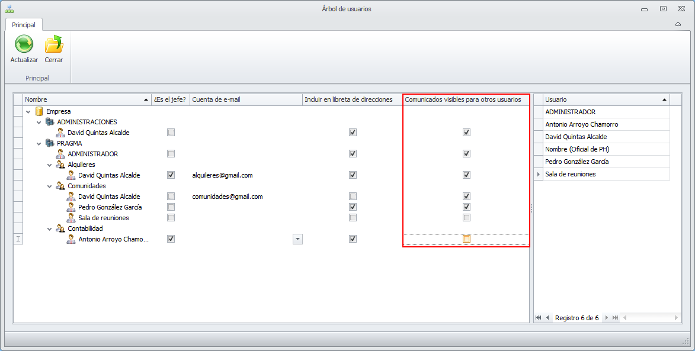Go to the last record in the navigator

pos(615,318)
